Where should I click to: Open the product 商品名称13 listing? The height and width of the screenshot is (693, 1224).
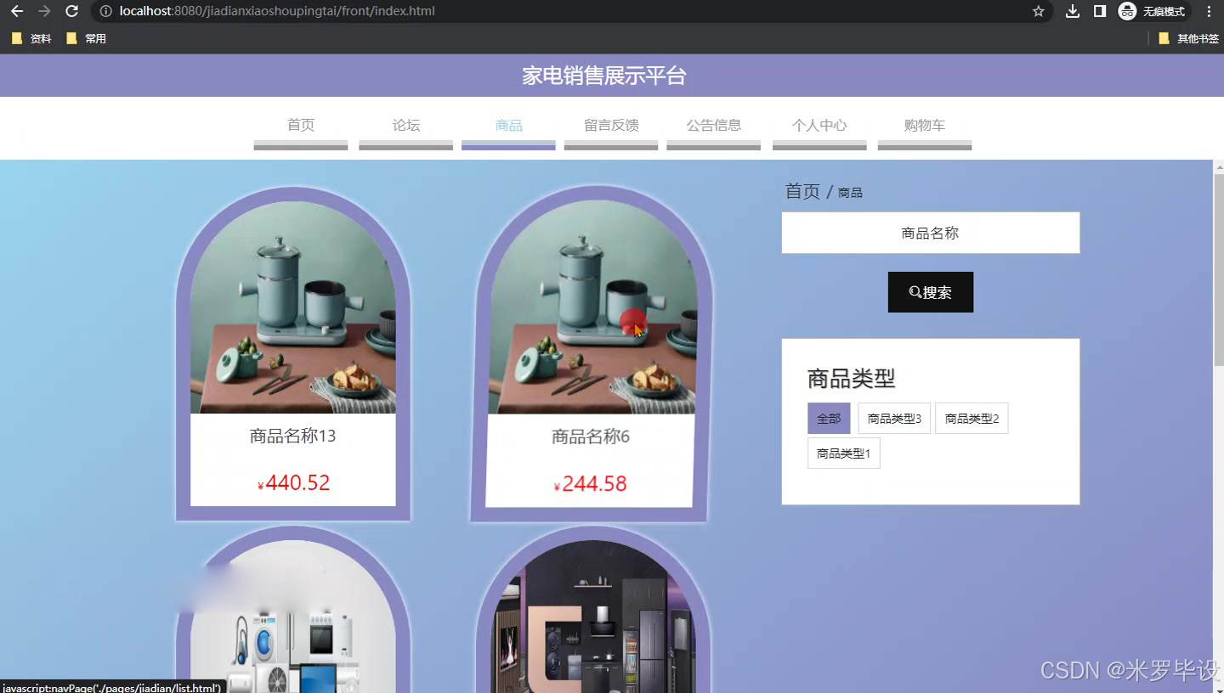[292, 436]
